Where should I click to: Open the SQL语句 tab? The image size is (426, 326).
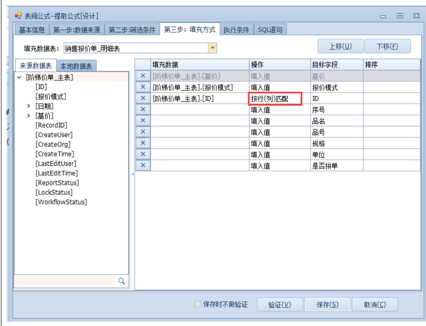[270, 30]
